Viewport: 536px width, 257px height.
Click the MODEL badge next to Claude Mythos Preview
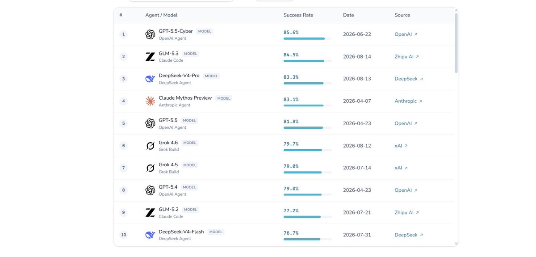pos(224,98)
